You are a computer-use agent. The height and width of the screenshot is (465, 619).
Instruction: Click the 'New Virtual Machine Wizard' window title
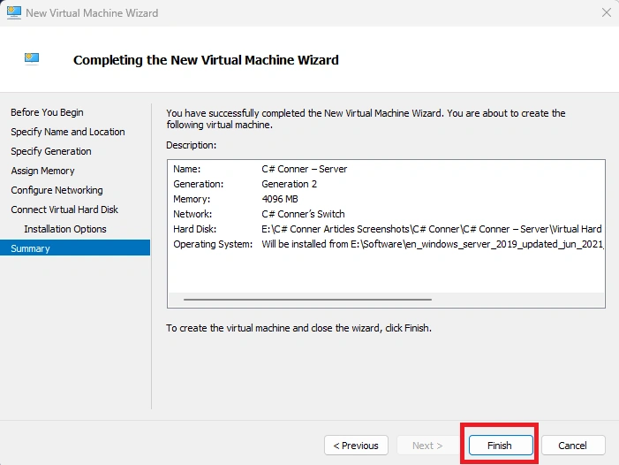pyautogui.click(x=92, y=13)
